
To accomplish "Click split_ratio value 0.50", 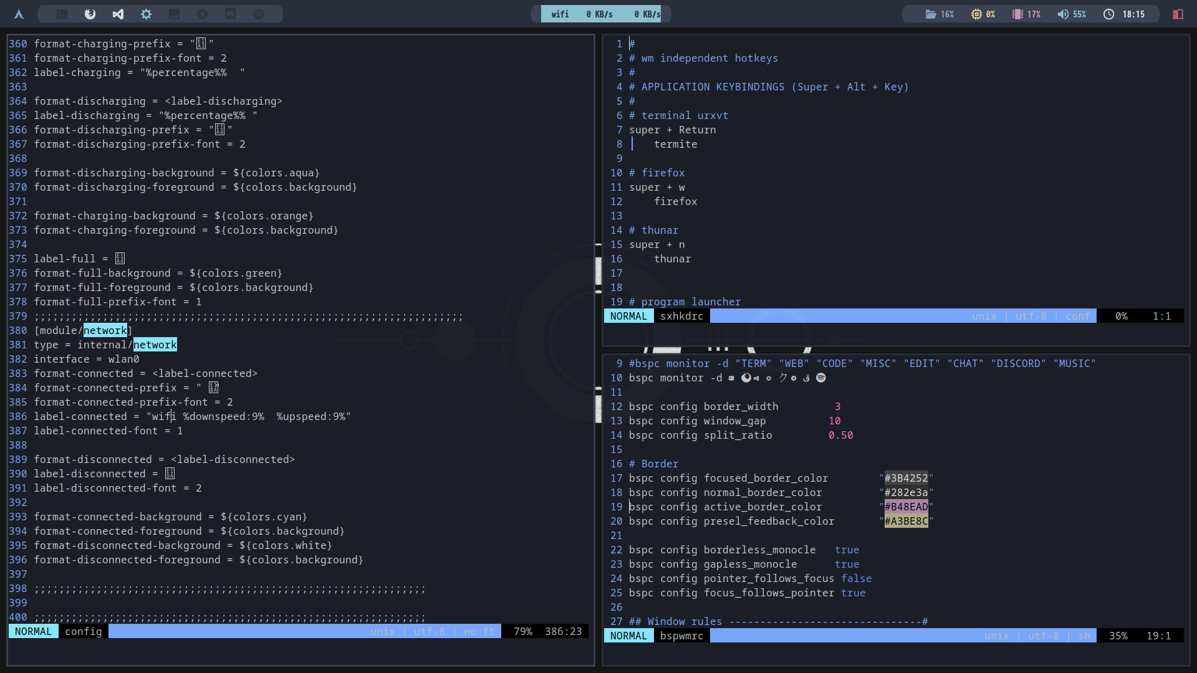I will click(x=841, y=435).
